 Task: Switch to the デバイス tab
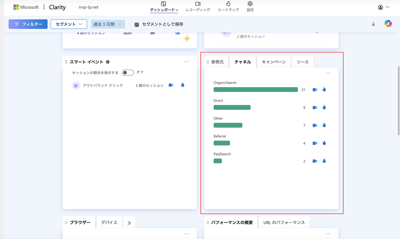[x=109, y=223]
